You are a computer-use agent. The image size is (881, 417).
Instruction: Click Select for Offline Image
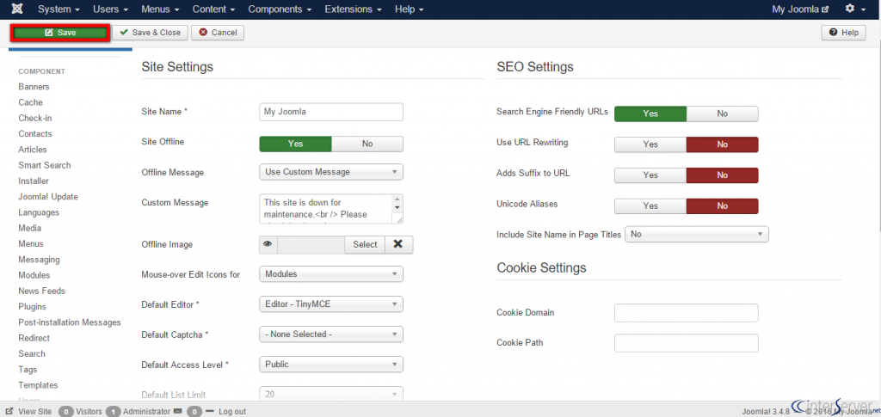[365, 244]
